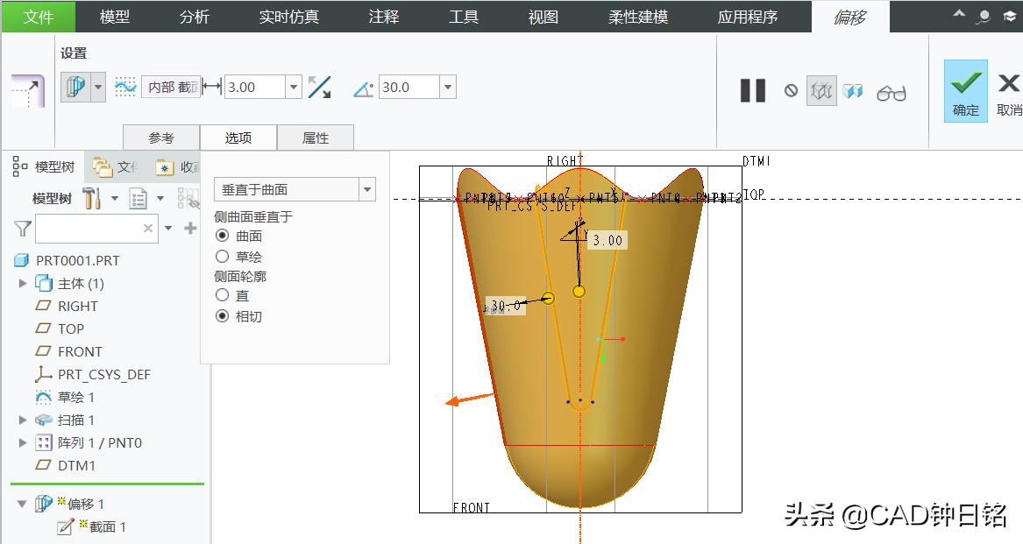
Task: Select the 直 side profile radio
Action: [223, 295]
